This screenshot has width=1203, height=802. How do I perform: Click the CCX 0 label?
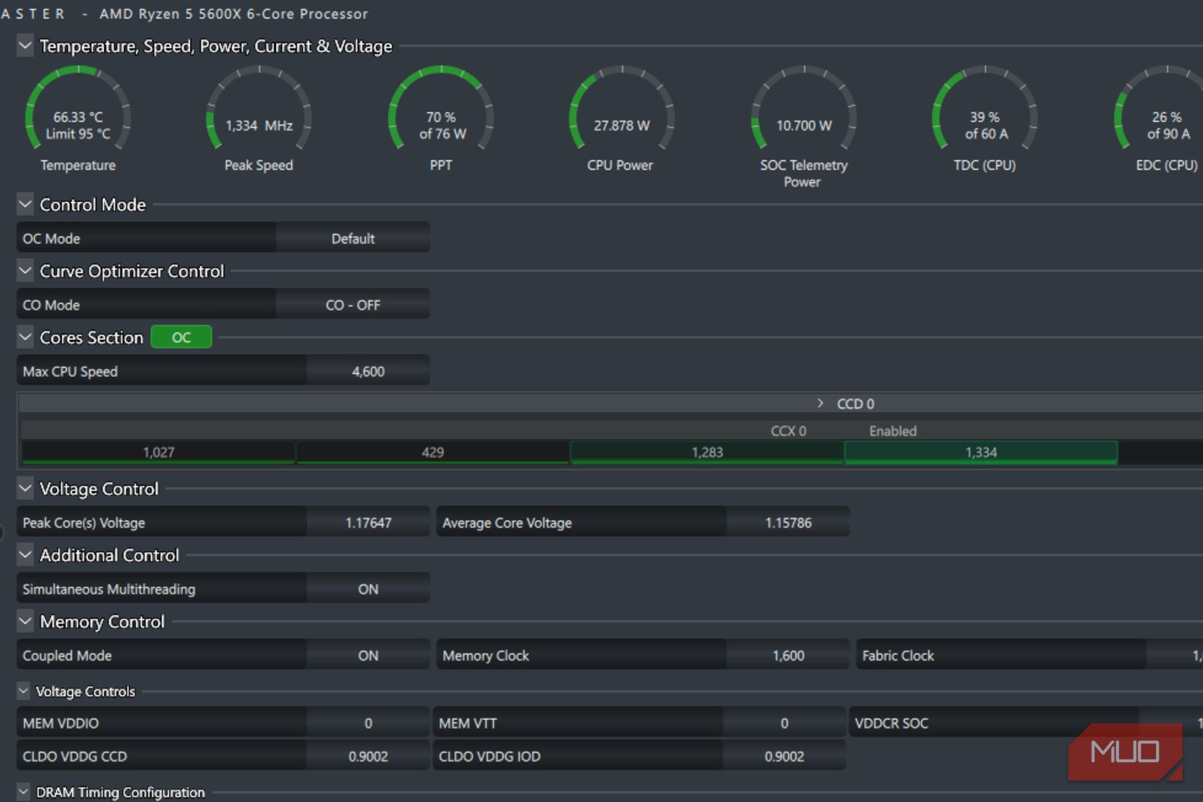[x=788, y=431]
